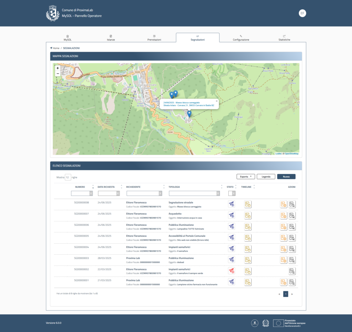Switch to the Istanze tab
This screenshot has width=352, height=332.
pyautogui.click(x=111, y=38)
